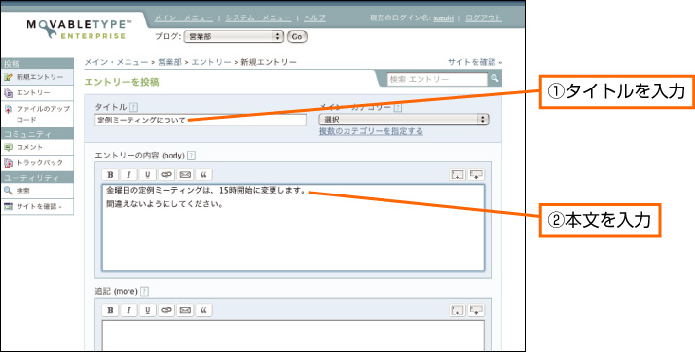Shrink the body editor text area
Screen dimensions: 695x352
[457, 174]
